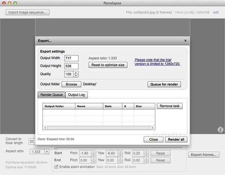
Task: Increase Quality with the up arrow
Action: [76, 73]
